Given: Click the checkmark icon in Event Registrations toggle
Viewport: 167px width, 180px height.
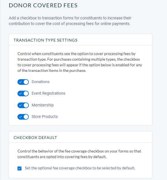Looking at the screenshot, I should tap(20, 94).
